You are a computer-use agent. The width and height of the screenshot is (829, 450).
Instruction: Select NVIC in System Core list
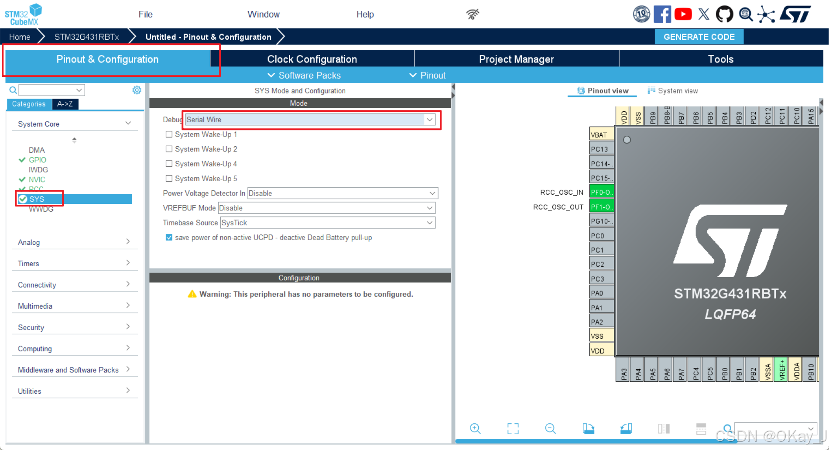pos(37,179)
